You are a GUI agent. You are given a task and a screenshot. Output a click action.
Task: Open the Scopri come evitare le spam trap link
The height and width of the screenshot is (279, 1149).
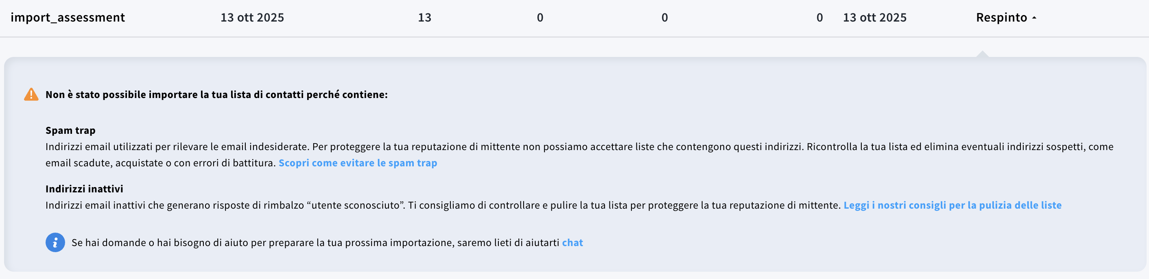coord(358,163)
